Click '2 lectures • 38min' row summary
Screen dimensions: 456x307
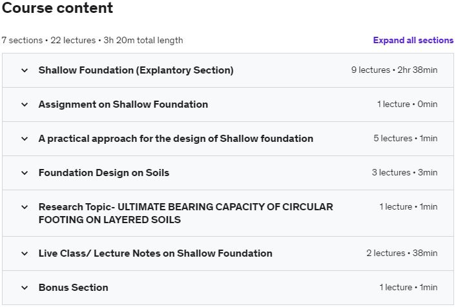[x=402, y=253]
